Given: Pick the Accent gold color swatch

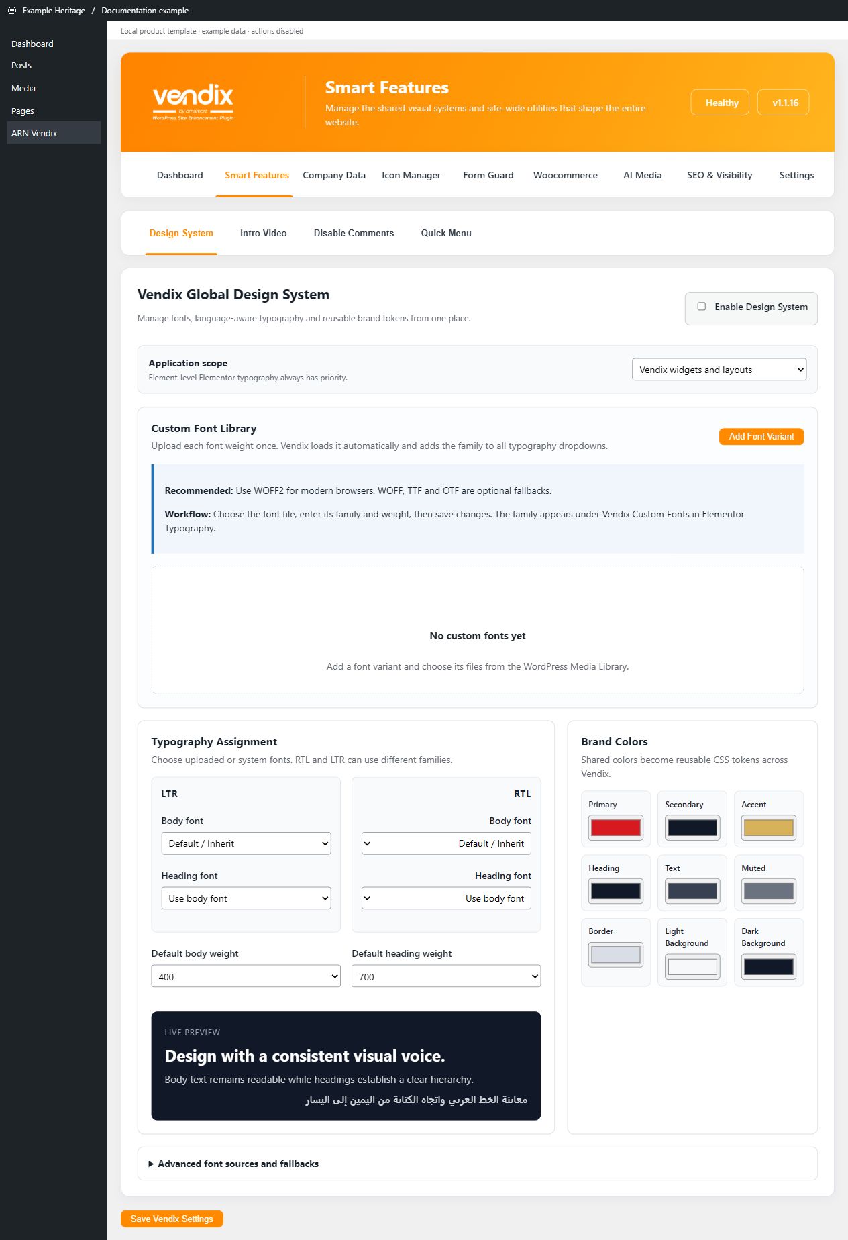Looking at the screenshot, I should coord(769,827).
